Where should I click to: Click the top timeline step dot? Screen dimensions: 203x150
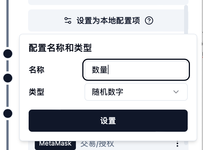[8, 54]
